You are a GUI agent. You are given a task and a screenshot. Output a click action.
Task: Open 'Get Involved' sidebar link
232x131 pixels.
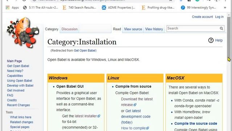point(16,91)
